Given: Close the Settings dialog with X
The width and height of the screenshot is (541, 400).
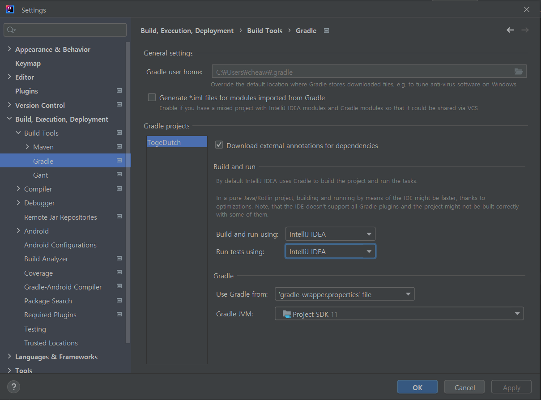Looking at the screenshot, I should click(x=527, y=9).
